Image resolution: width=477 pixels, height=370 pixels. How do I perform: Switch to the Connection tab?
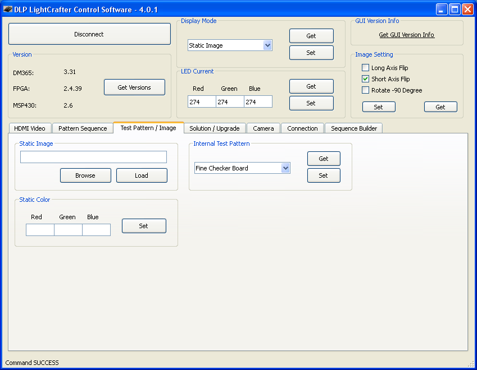(302, 128)
